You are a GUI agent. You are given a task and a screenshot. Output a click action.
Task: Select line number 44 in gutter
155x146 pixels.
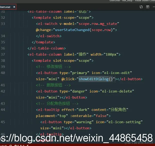click(x=3, y=110)
